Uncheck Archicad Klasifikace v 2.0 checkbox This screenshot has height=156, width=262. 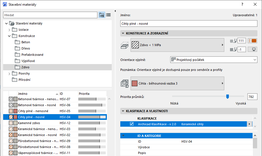coord(132,124)
